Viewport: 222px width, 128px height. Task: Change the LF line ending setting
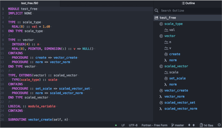(x=123, y=125)
